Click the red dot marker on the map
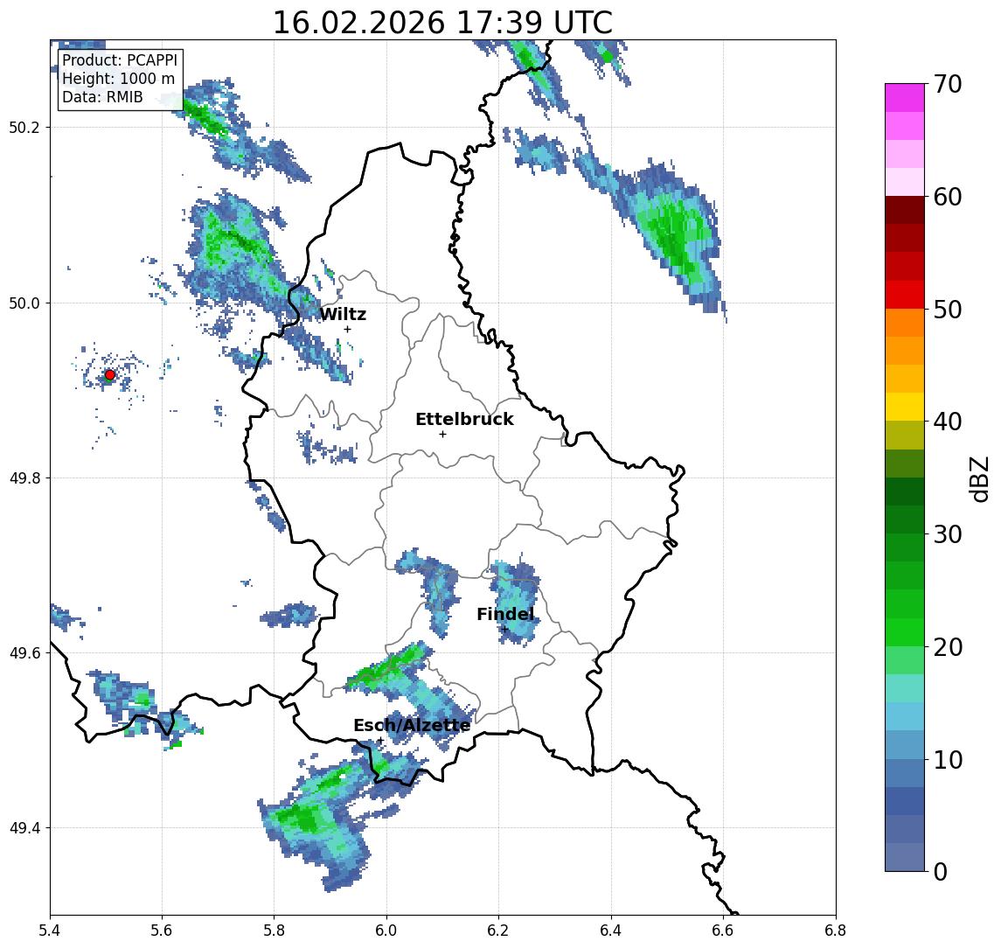This screenshot has height=948, width=1001. [x=110, y=375]
